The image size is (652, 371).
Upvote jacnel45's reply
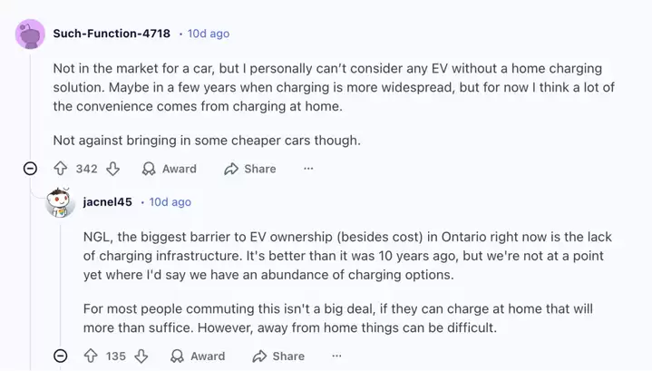pos(90,356)
